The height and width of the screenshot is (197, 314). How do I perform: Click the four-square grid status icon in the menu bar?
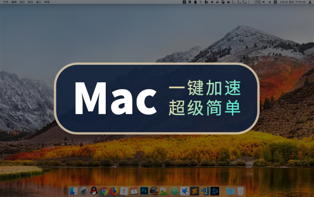pos(189,2)
